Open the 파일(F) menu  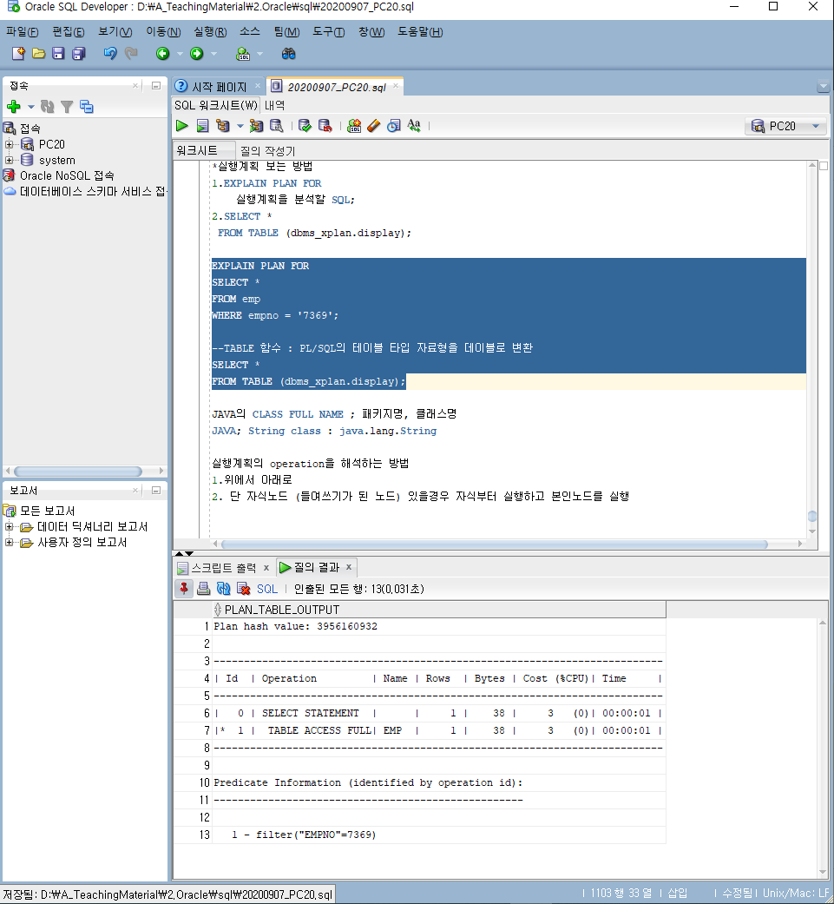[x=23, y=32]
